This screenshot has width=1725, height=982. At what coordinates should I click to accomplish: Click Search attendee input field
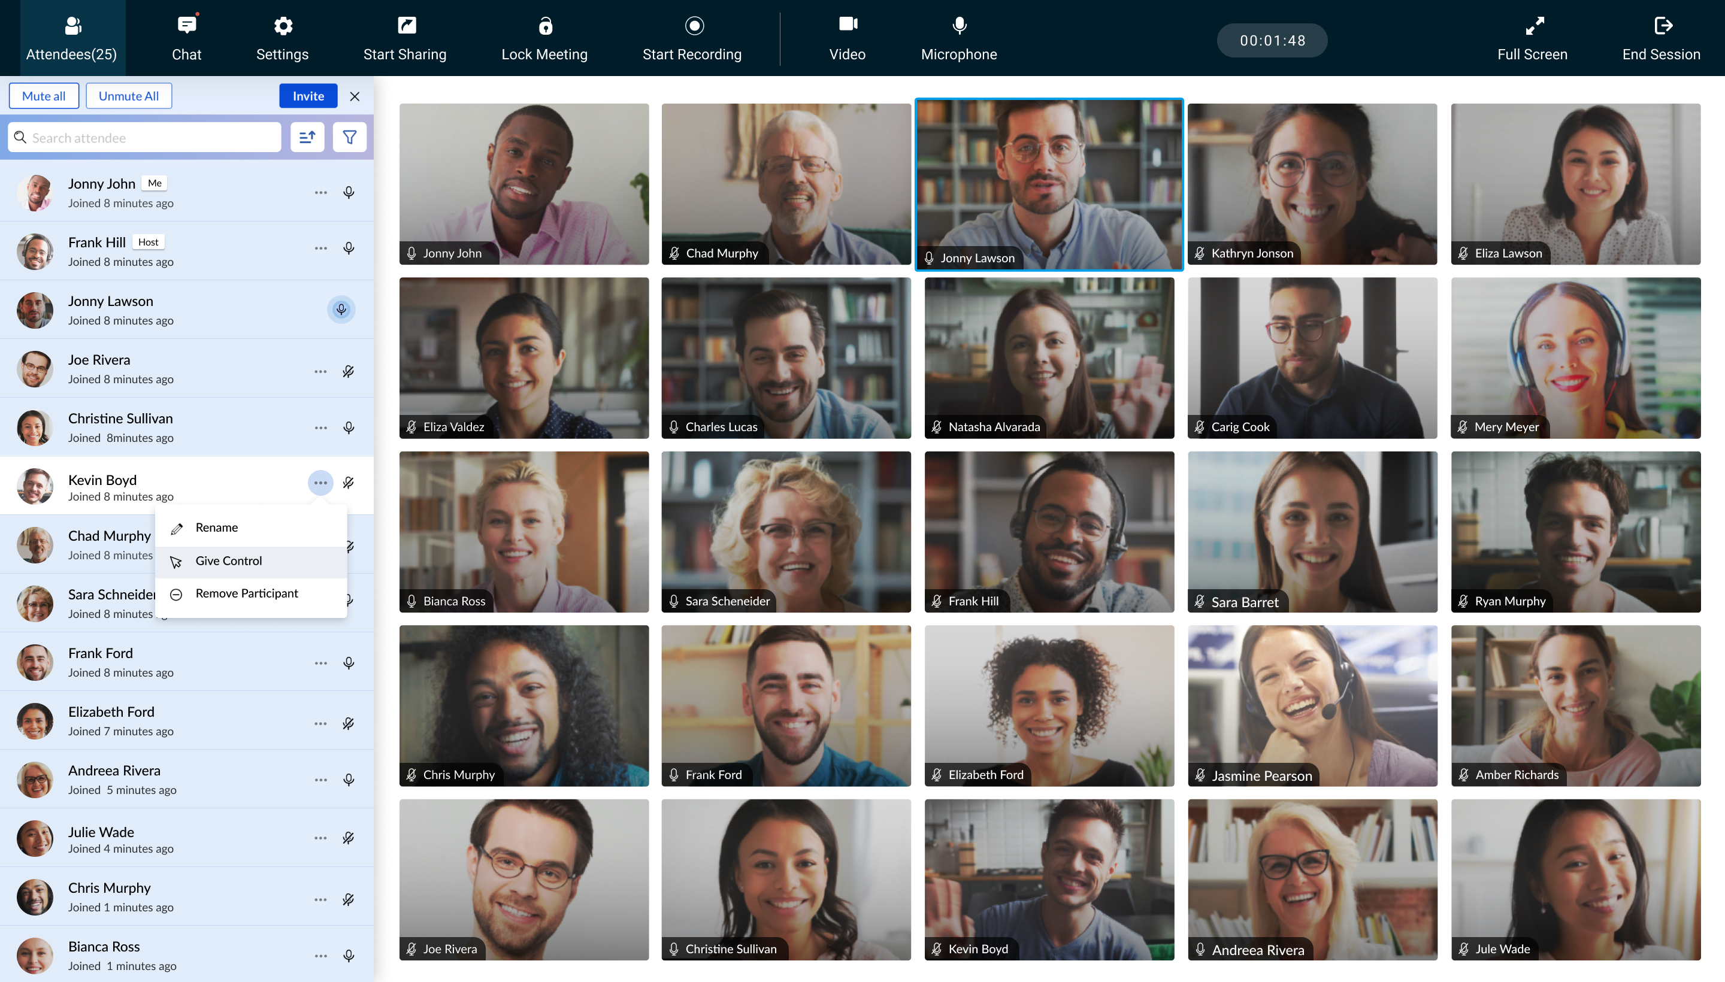click(x=144, y=137)
